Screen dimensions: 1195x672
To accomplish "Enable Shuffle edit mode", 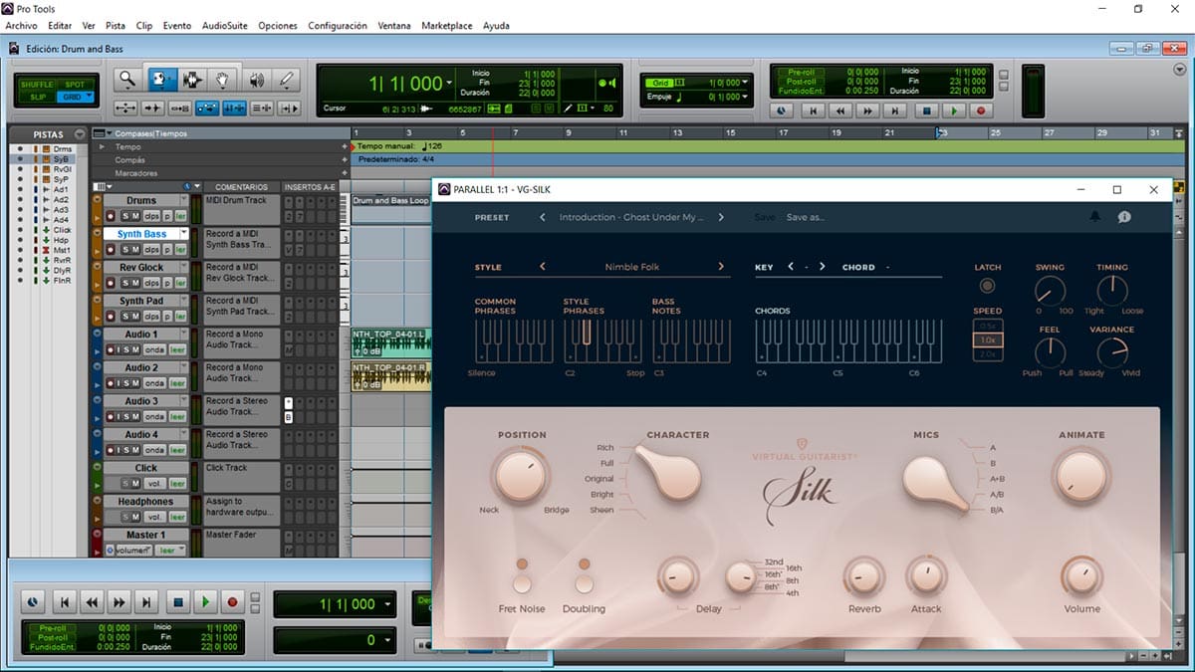I will (39, 85).
